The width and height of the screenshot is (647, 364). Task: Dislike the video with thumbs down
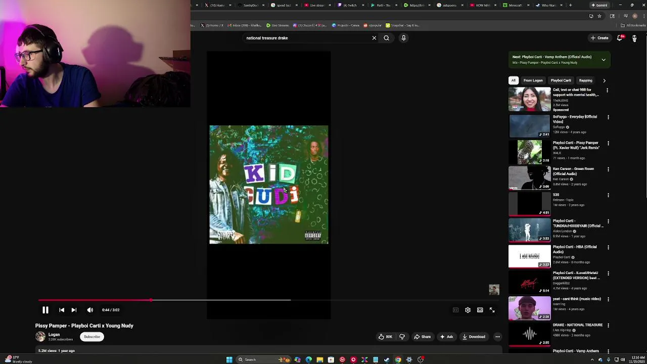click(x=402, y=337)
